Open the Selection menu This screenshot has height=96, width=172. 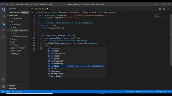coord(19,5)
